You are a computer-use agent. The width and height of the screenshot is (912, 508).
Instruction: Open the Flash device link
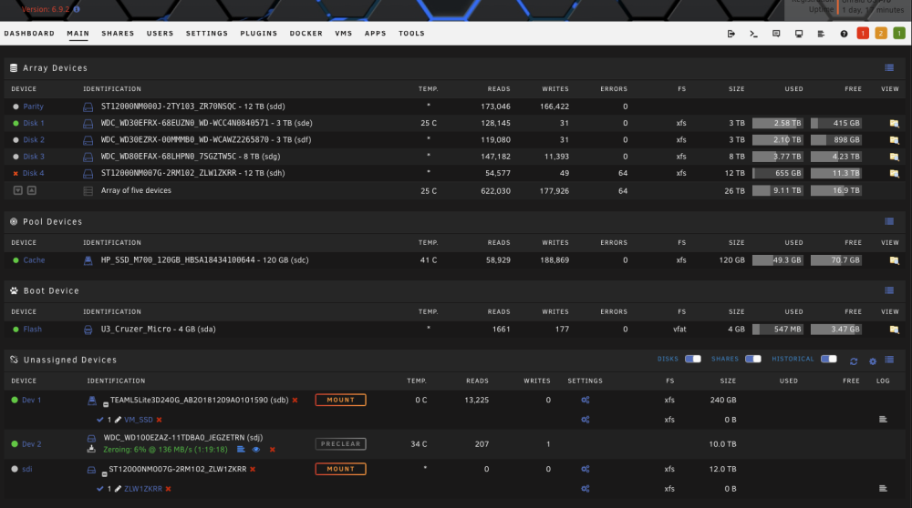[33, 330]
